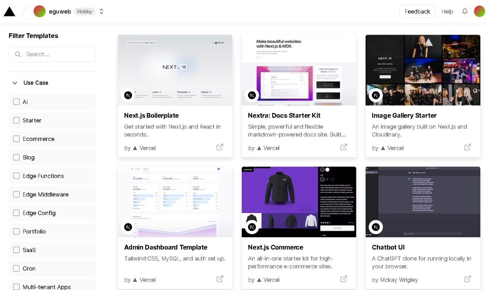Open the Image Gallery Starter external link icon
Image resolution: width=486 pixels, height=290 pixels.
468,147
